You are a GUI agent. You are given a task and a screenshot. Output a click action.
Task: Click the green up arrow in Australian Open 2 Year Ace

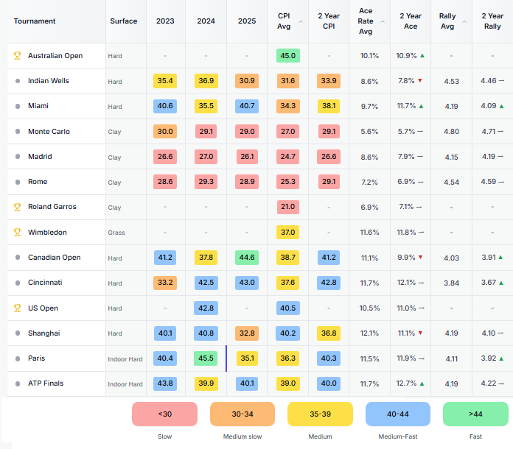[422, 55]
